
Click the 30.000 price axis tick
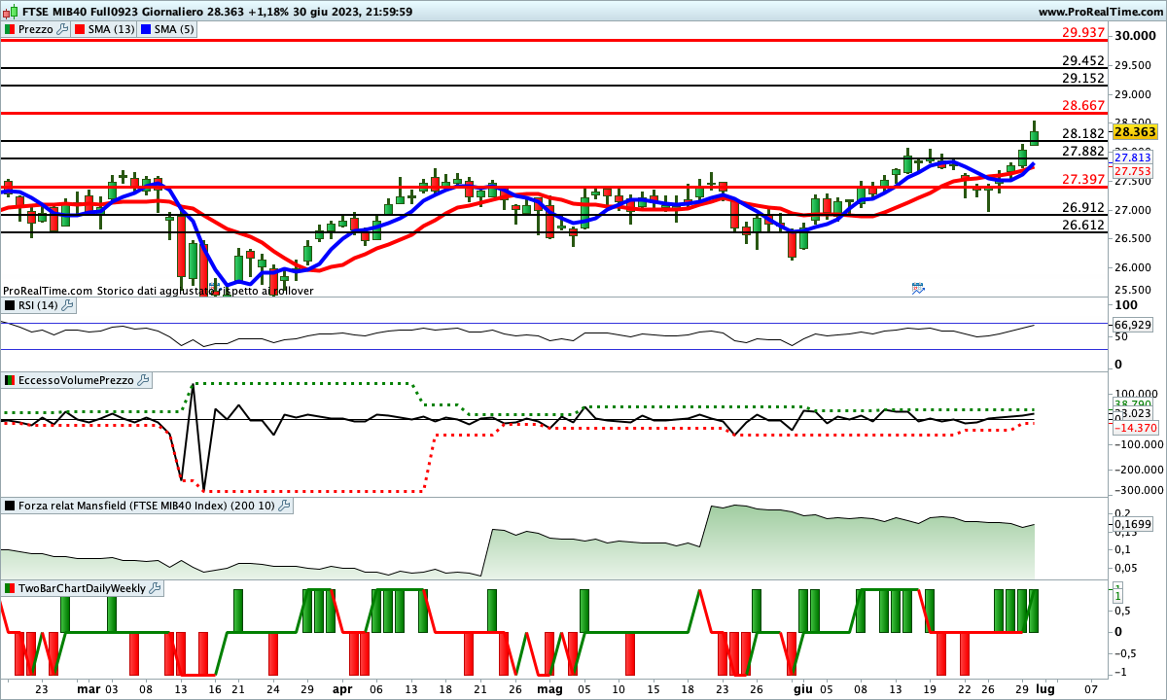click(1134, 36)
